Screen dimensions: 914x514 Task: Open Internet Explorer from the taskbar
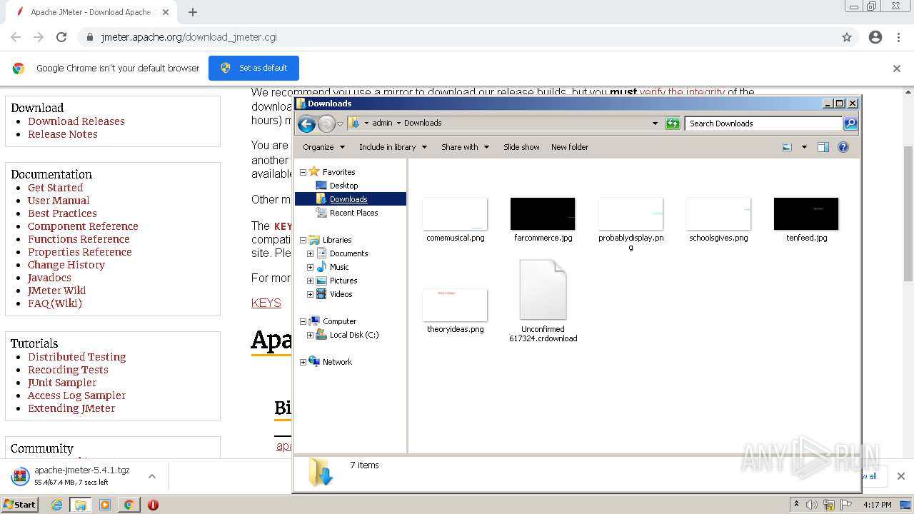57,505
